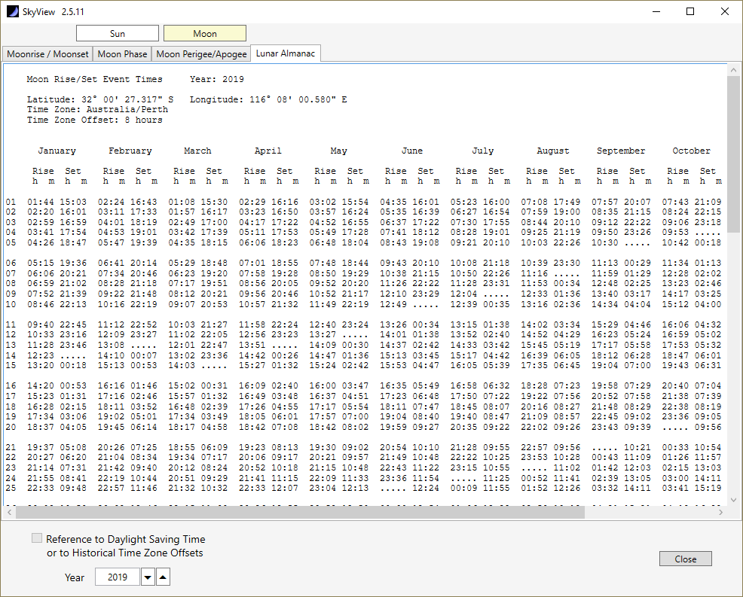Increase the year with the up arrow
Image resolution: width=743 pixels, height=597 pixels.
(164, 577)
